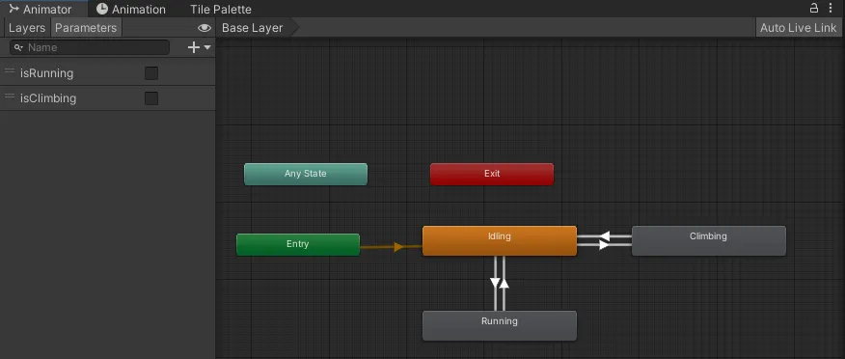Select the Climbing state node
The width and height of the screenshot is (845, 359).
coord(709,240)
